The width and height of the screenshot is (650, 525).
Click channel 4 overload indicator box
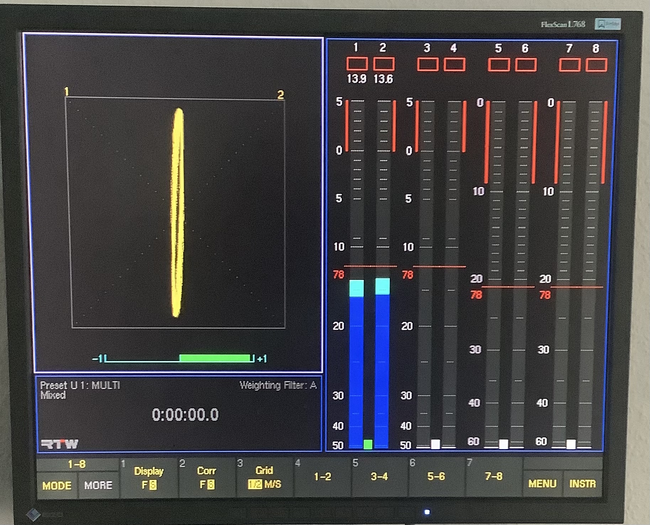tap(454, 65)
